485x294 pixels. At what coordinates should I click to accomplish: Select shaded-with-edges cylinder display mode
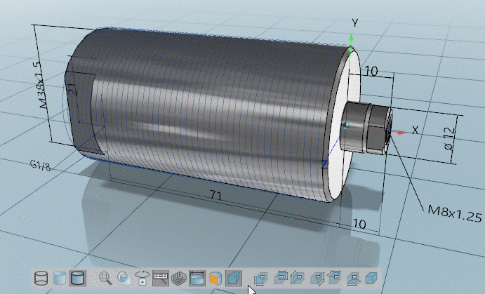point(78,278)
